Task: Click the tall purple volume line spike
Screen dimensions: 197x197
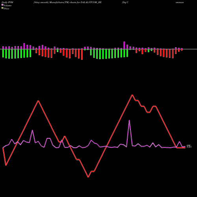Action: (129, 121)
